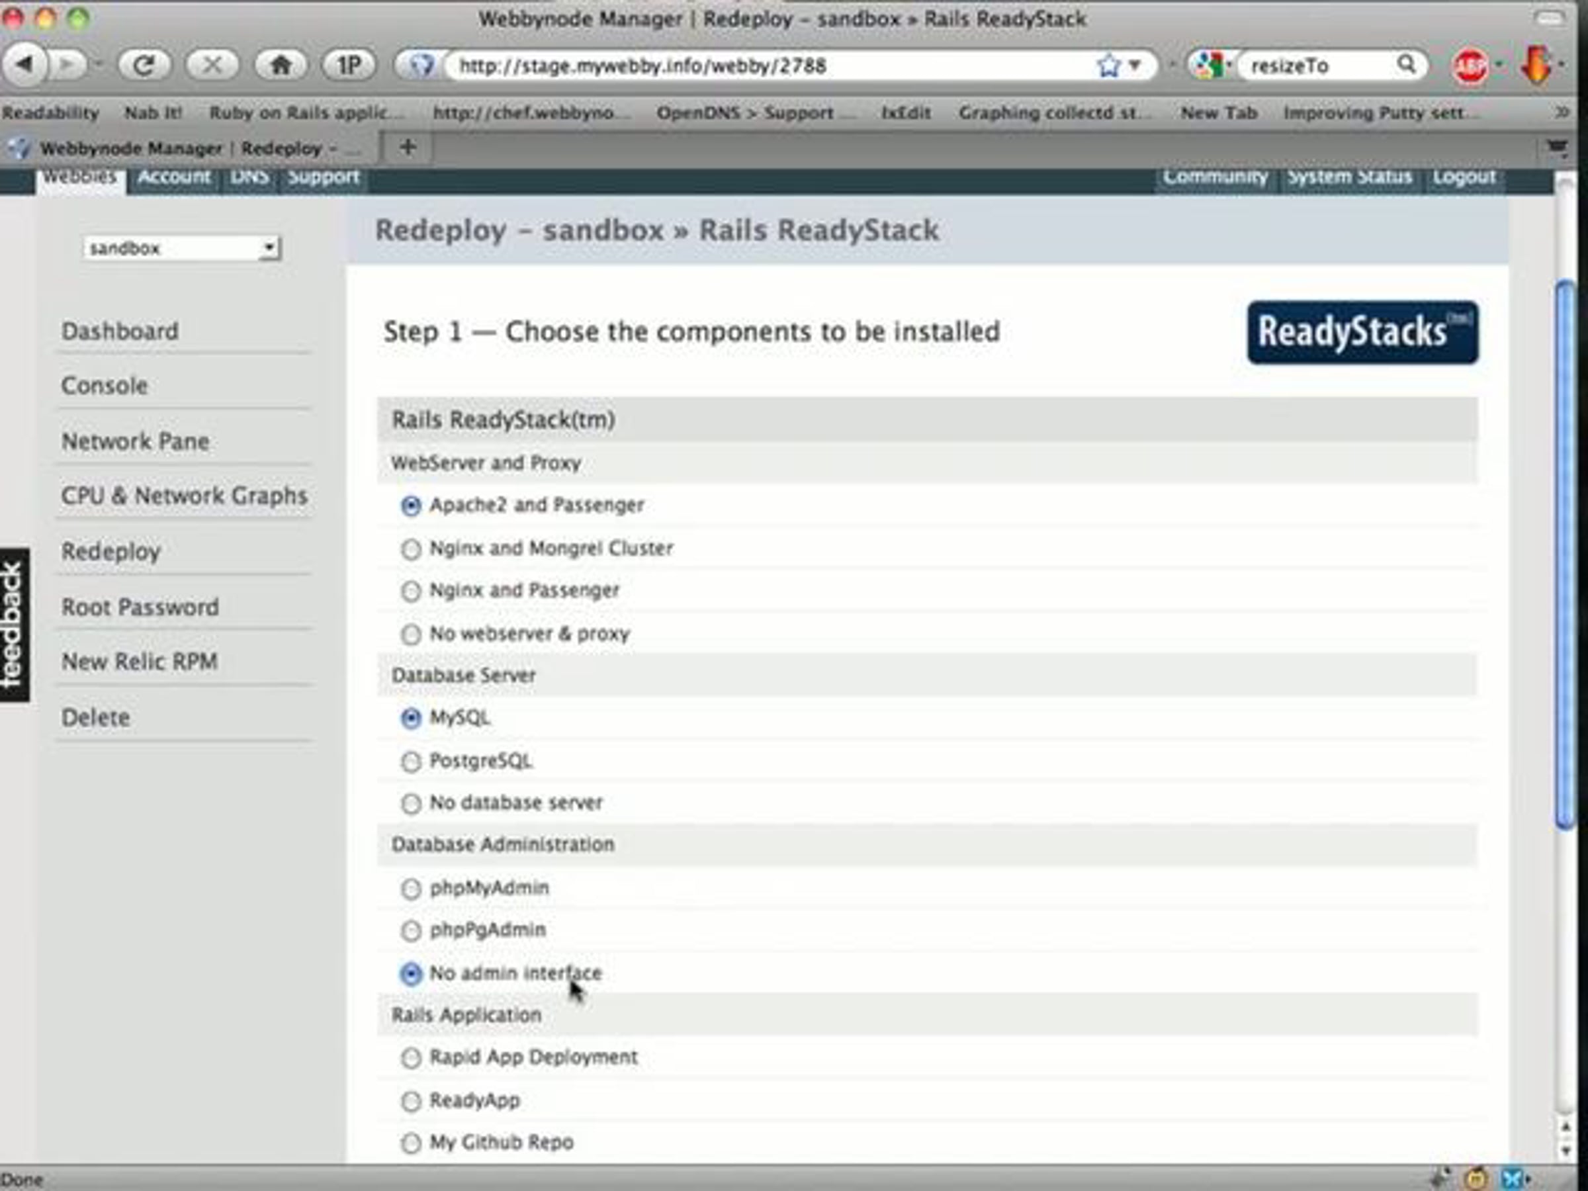The image size is (1588, 1191).
Task: Select phpMyAdmin radio button
Action: [411, 889]
